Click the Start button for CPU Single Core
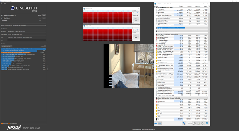Image resolution: width=239 pixels, height=131 pixels. tap(44, 18)
